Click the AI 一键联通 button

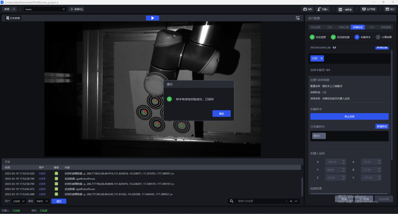tap(345, 9)
